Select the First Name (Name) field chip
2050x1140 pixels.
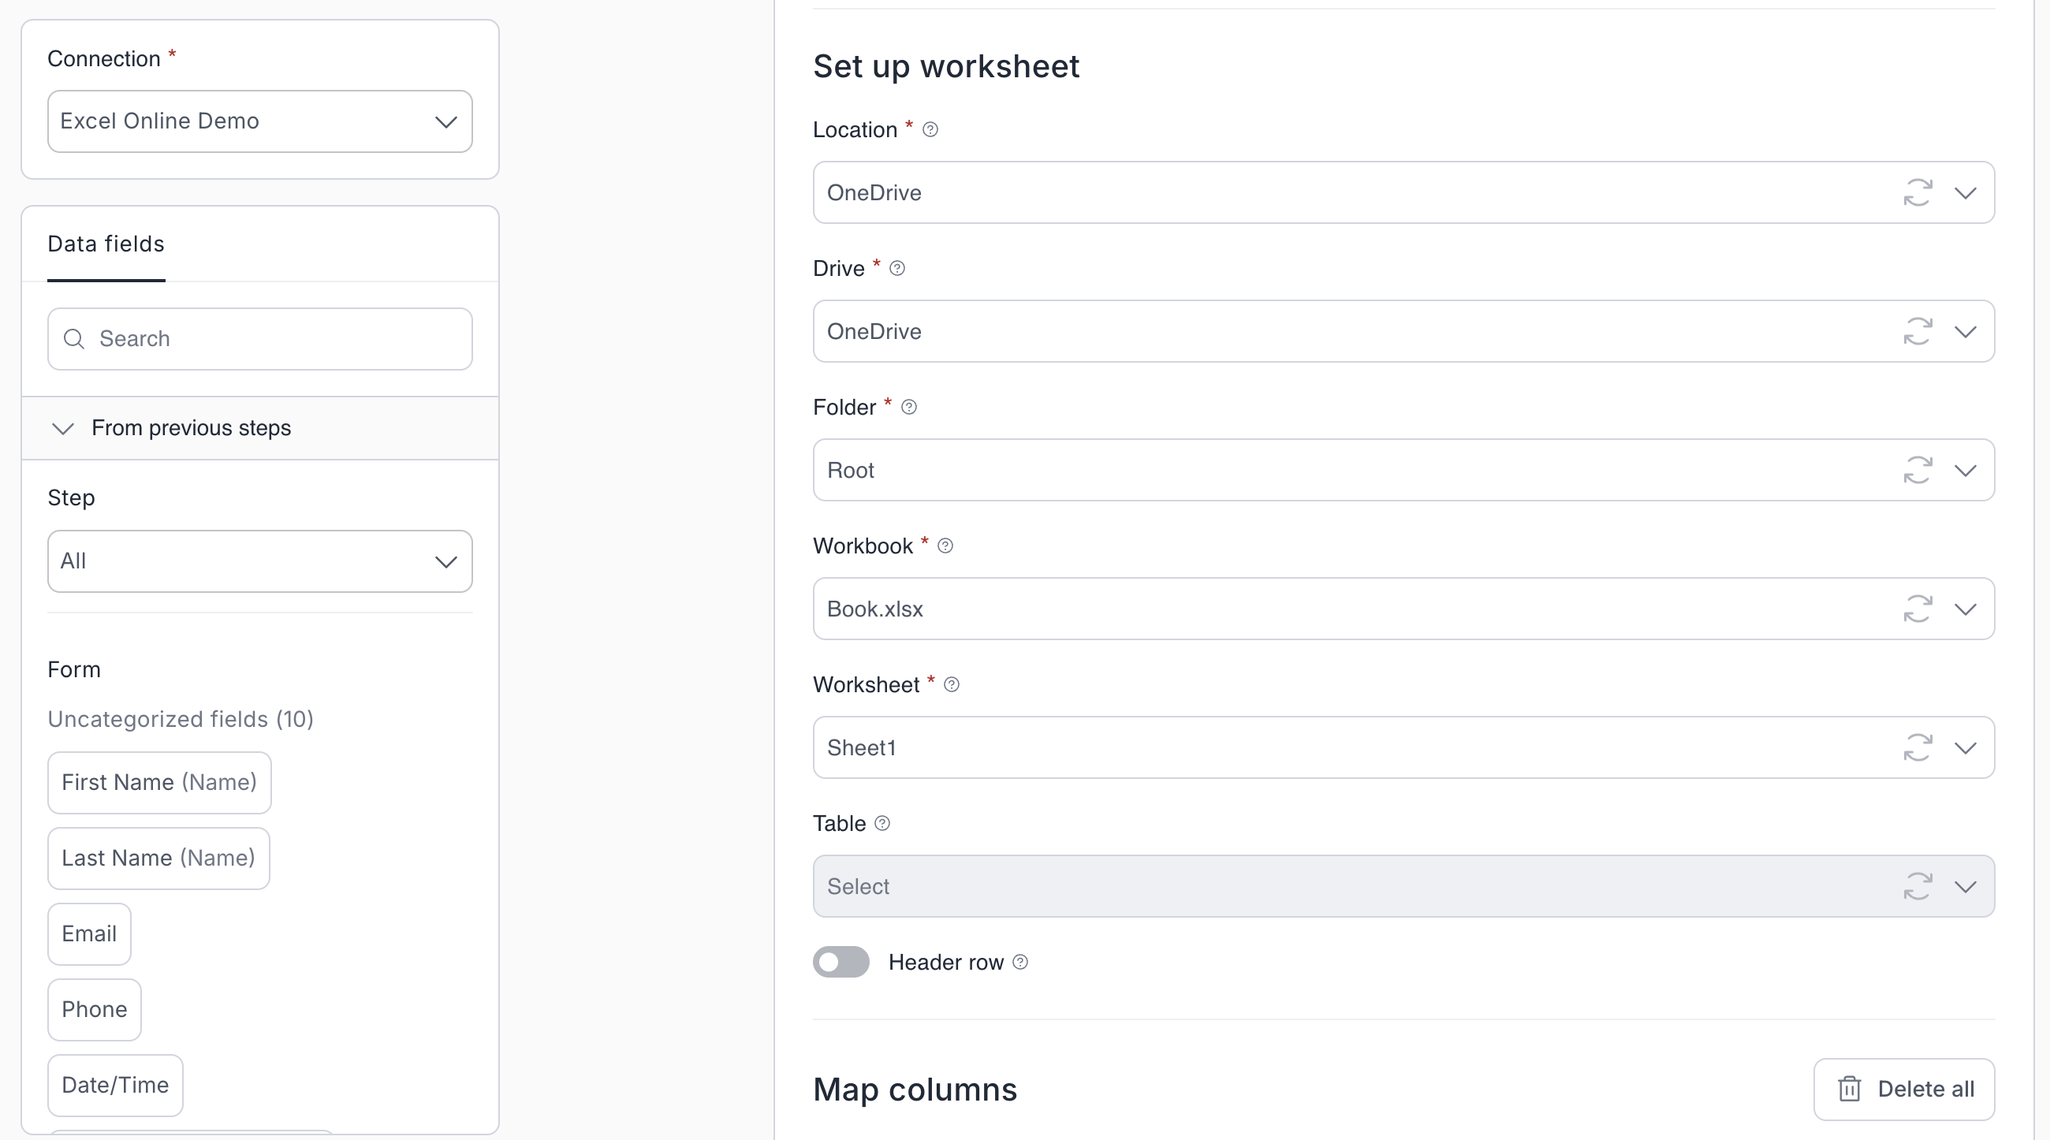(159, 783)
